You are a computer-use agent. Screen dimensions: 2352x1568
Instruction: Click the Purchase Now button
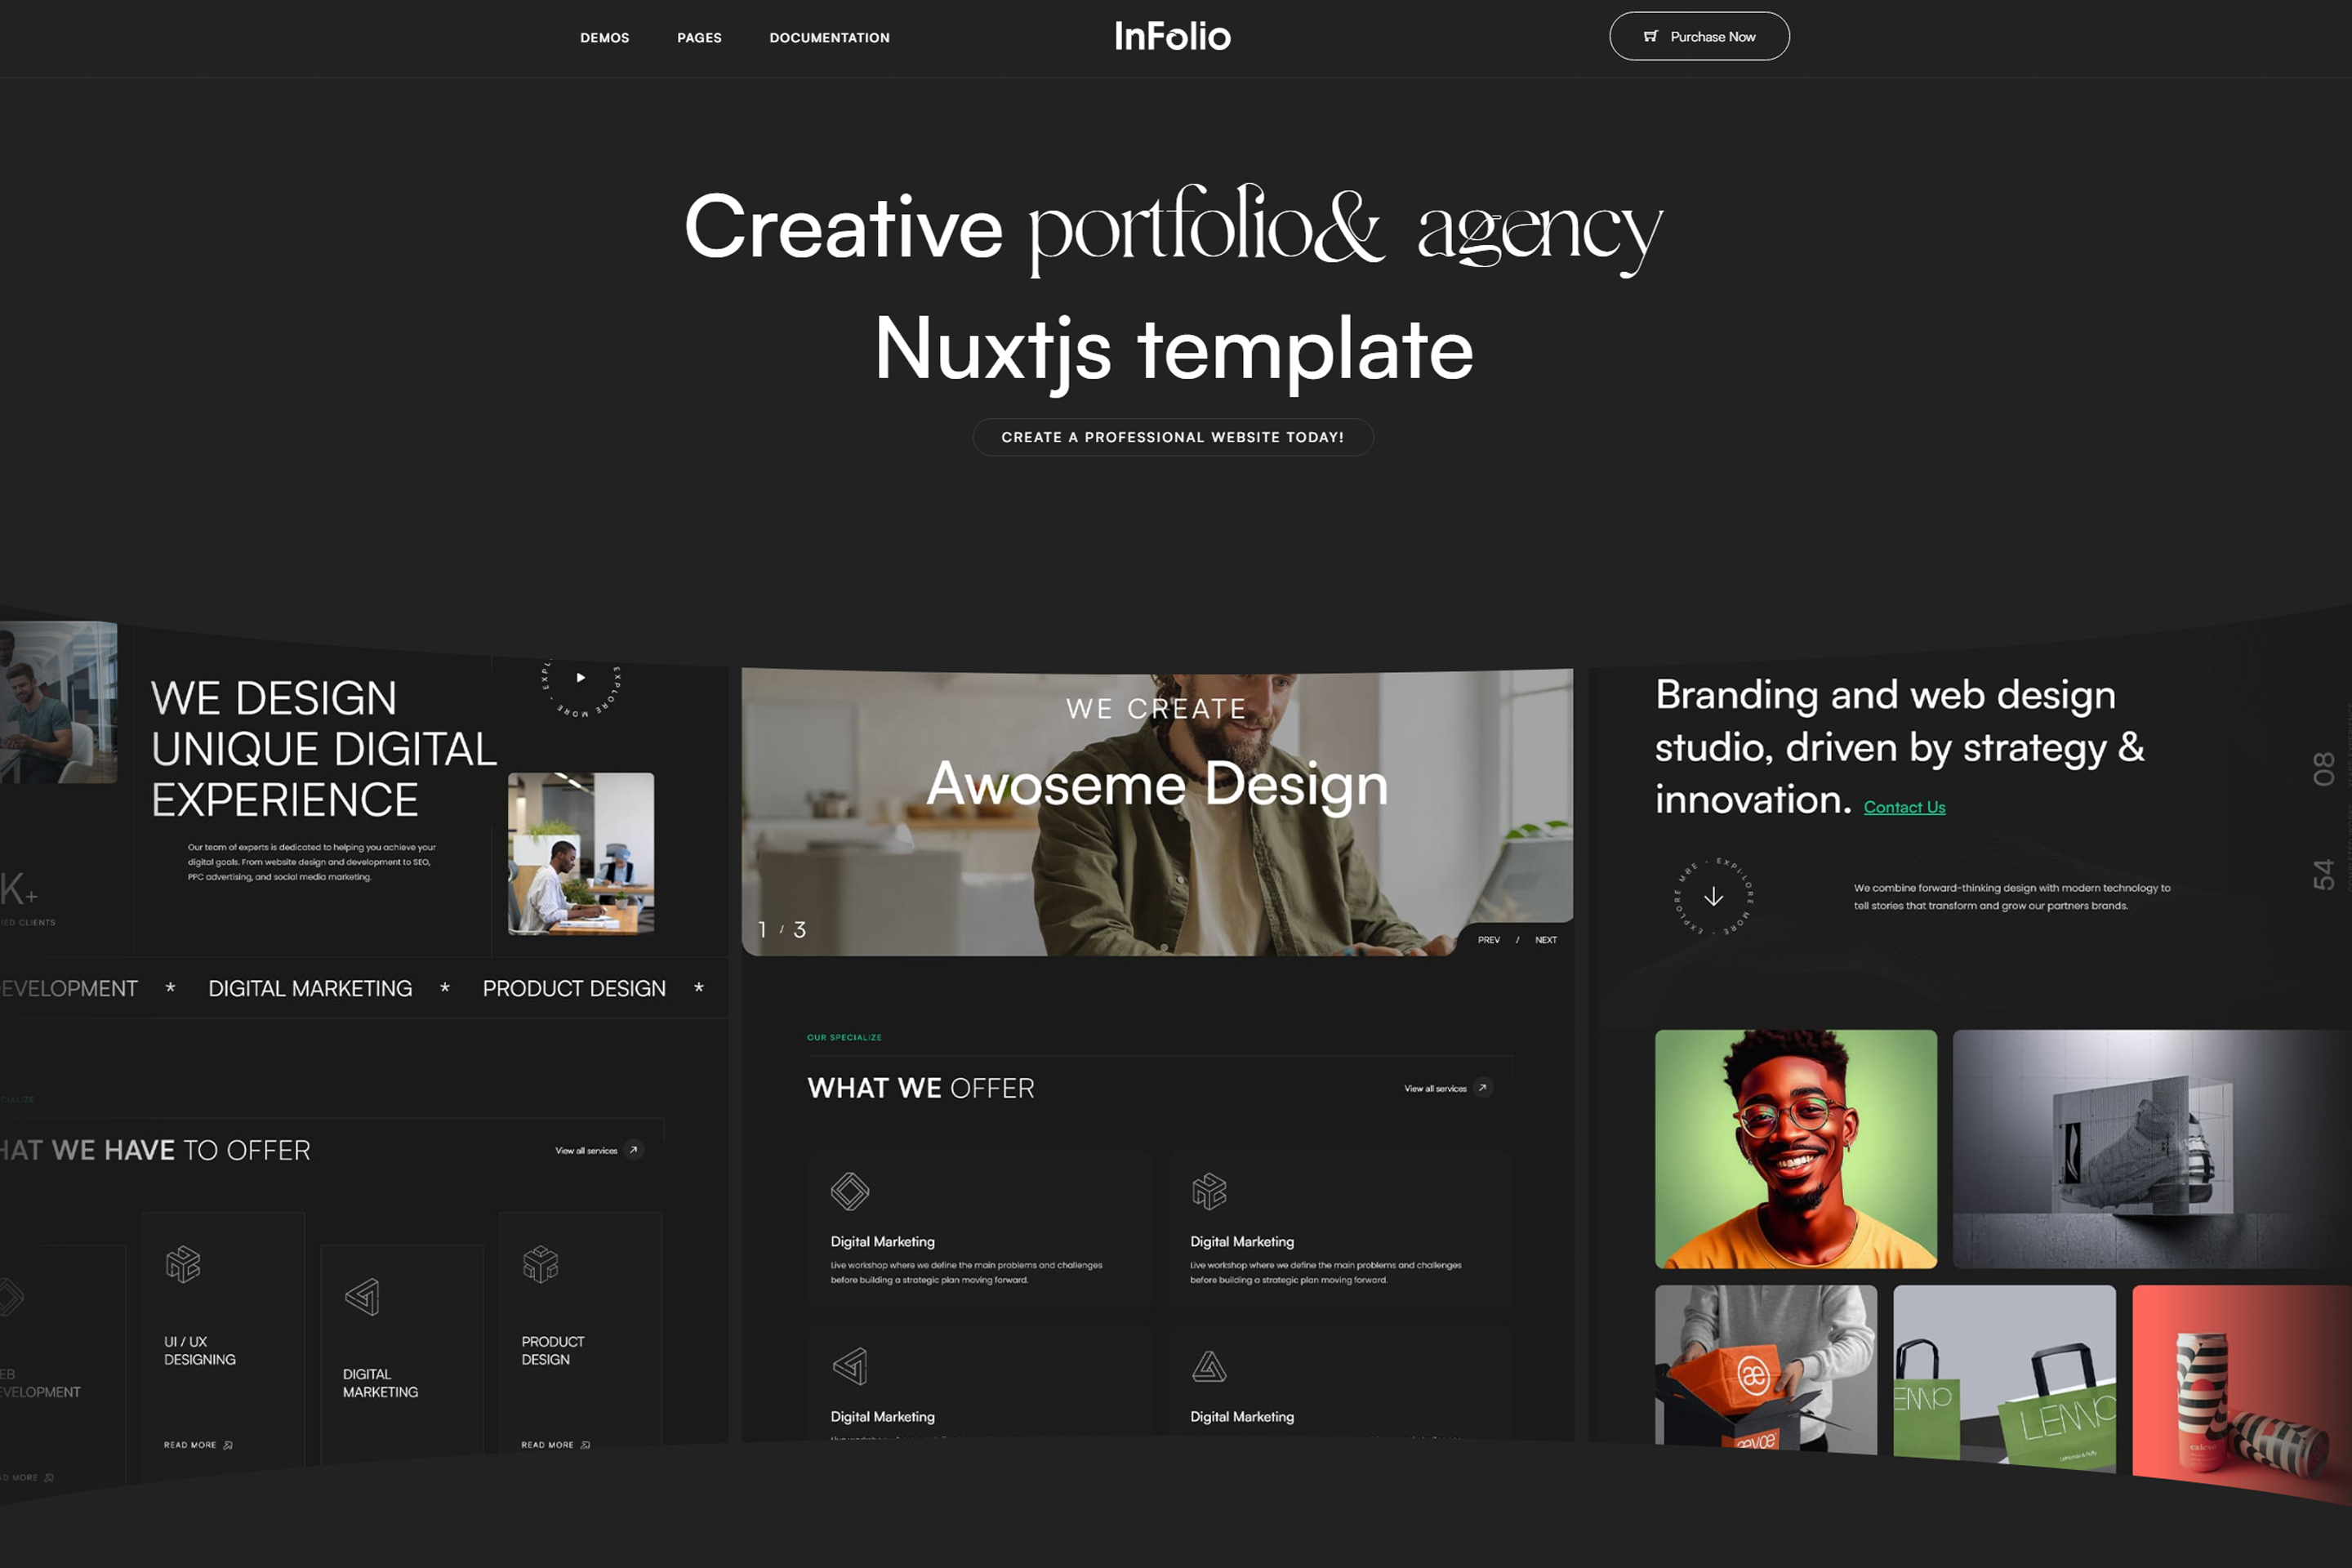pyautogui.click(x=1699, y=36)
